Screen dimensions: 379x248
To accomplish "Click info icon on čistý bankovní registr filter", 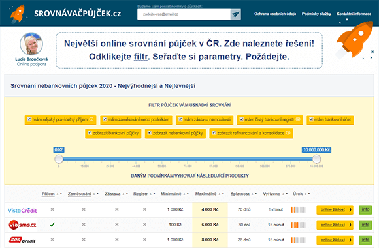I will pyautogui.click(x=298, y=119).
